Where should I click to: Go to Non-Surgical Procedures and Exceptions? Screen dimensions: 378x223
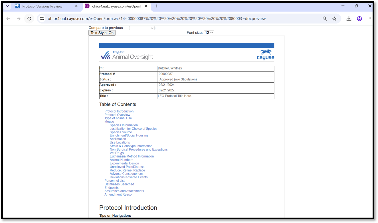(139, 150)
